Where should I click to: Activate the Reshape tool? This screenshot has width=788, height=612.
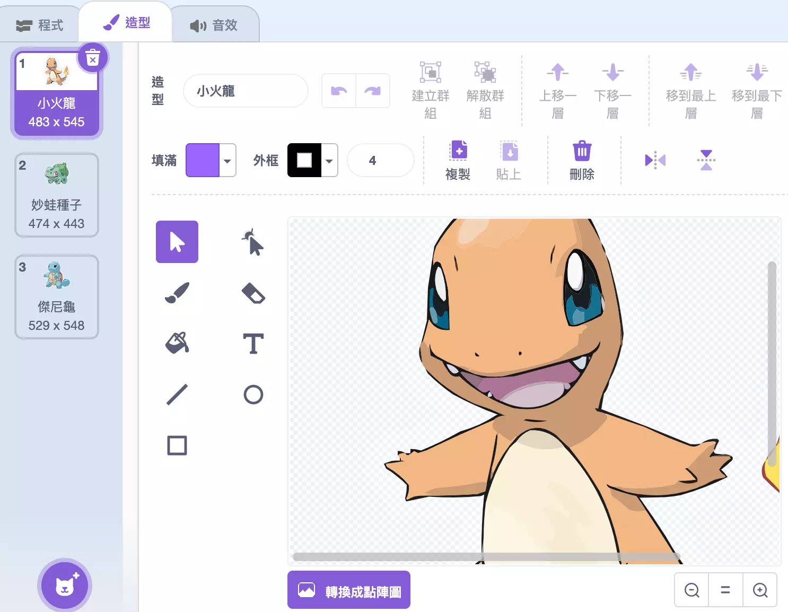253,242
